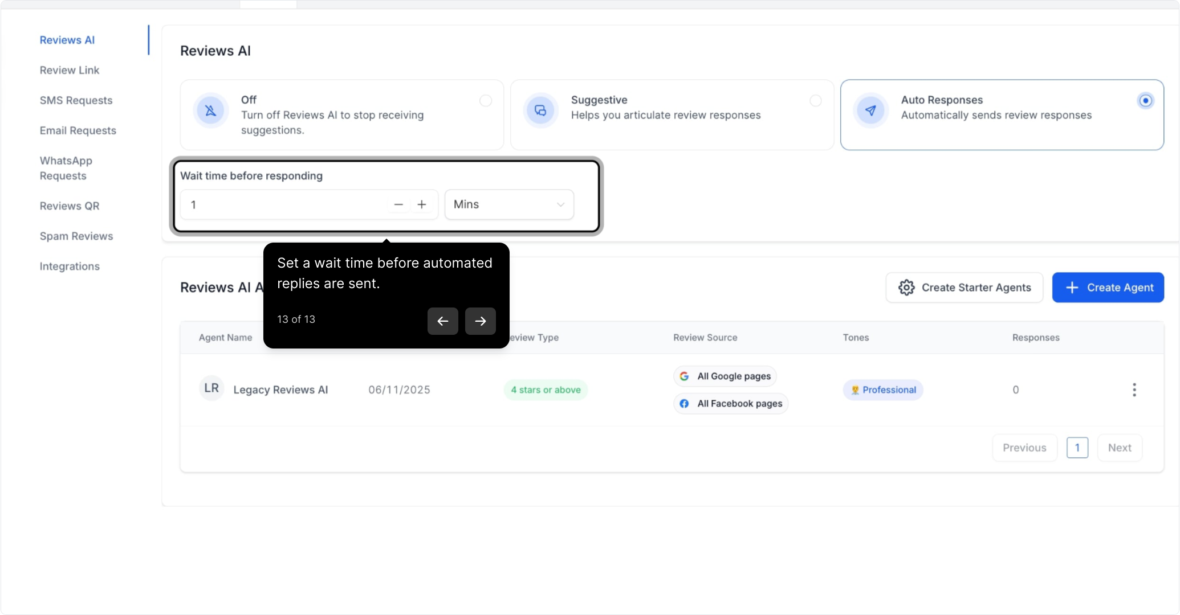Click the Suggestive mode chat icon
Image resolution: width=1180 pixels, height=615 pixels.
pos(540,110)
